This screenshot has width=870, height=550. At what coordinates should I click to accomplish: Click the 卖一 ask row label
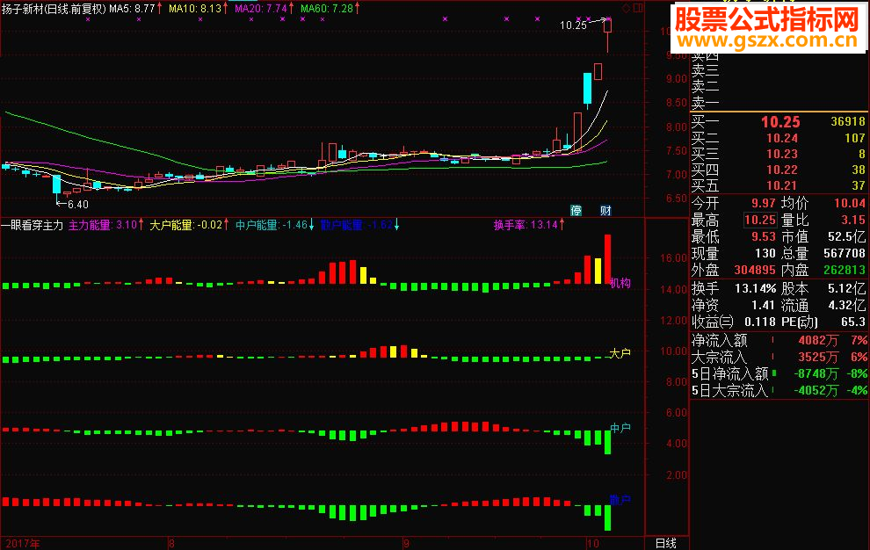coord(705,103)
